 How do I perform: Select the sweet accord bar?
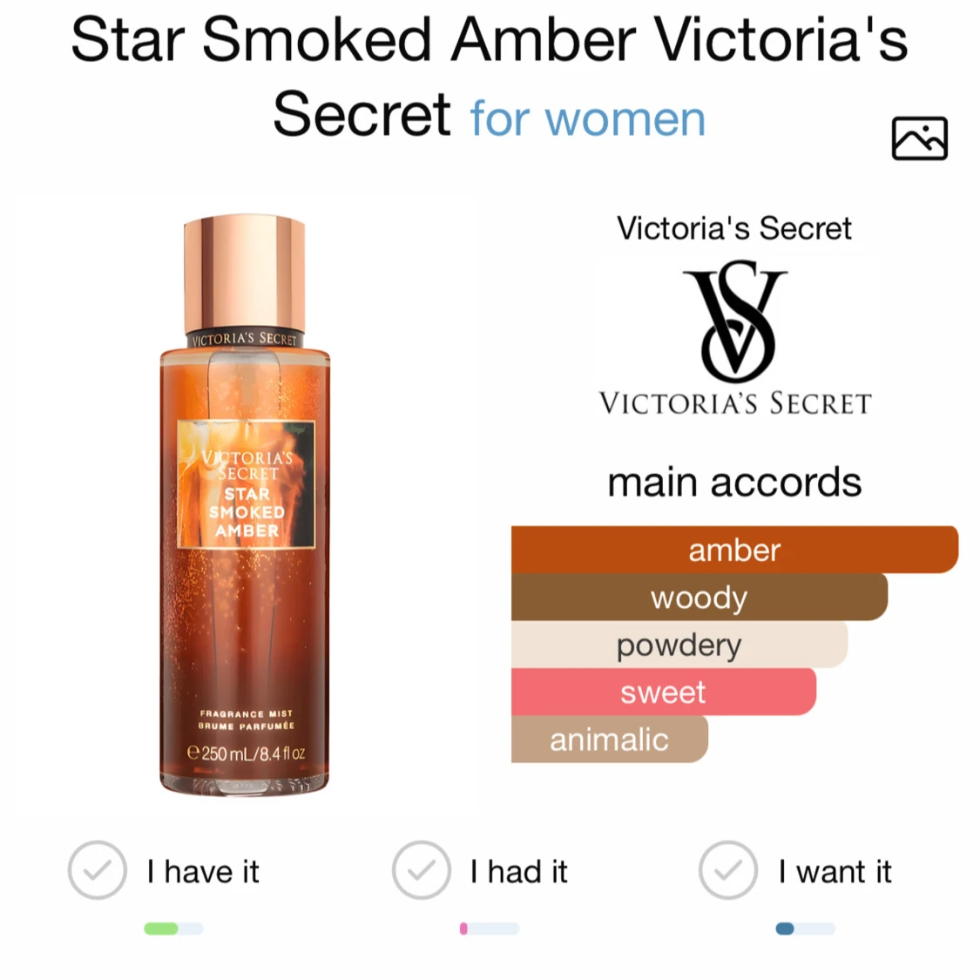664,692
